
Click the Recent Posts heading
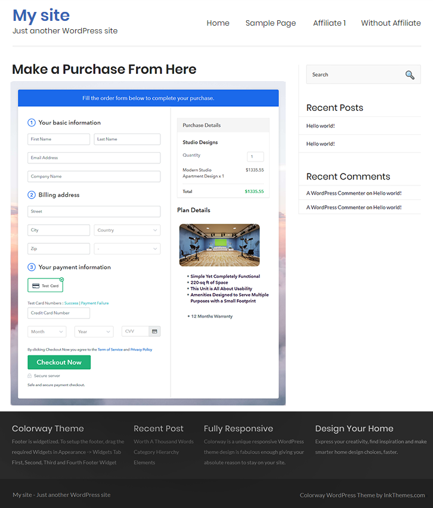coord(335,107)
